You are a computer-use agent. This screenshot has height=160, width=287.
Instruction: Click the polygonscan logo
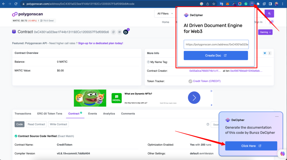click(x=27, y=14)
